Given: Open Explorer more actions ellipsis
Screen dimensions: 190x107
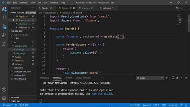Looking at the screenshot, I should 33,8.
